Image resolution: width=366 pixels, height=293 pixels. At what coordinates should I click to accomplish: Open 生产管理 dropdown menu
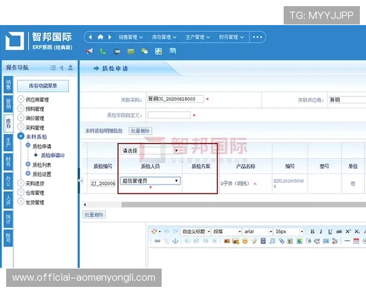pyautogui.click(x=198, y=37)
